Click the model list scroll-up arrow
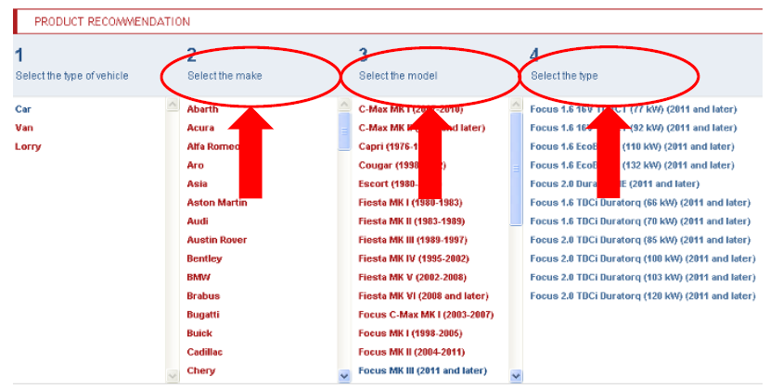Image resolution: width=770 pixels, height=389 pixels. [344, 107]
